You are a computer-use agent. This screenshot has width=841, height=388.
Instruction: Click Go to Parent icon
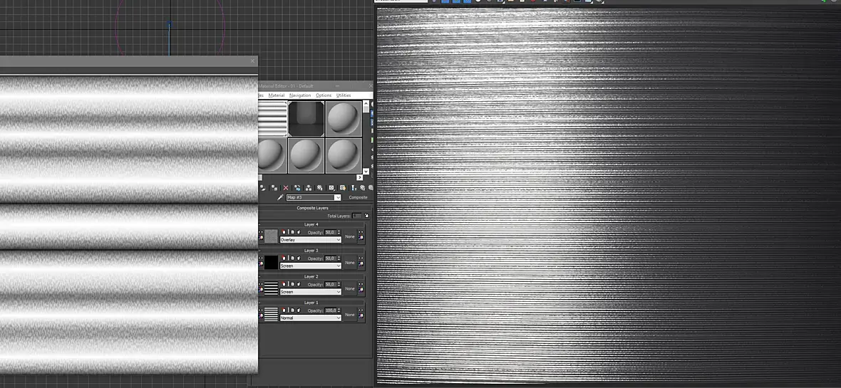[363, 187]
